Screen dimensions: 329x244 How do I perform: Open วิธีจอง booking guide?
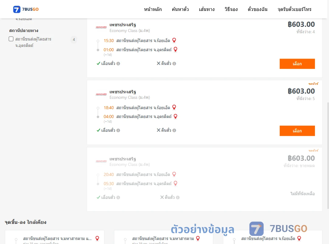coord(231,9)
